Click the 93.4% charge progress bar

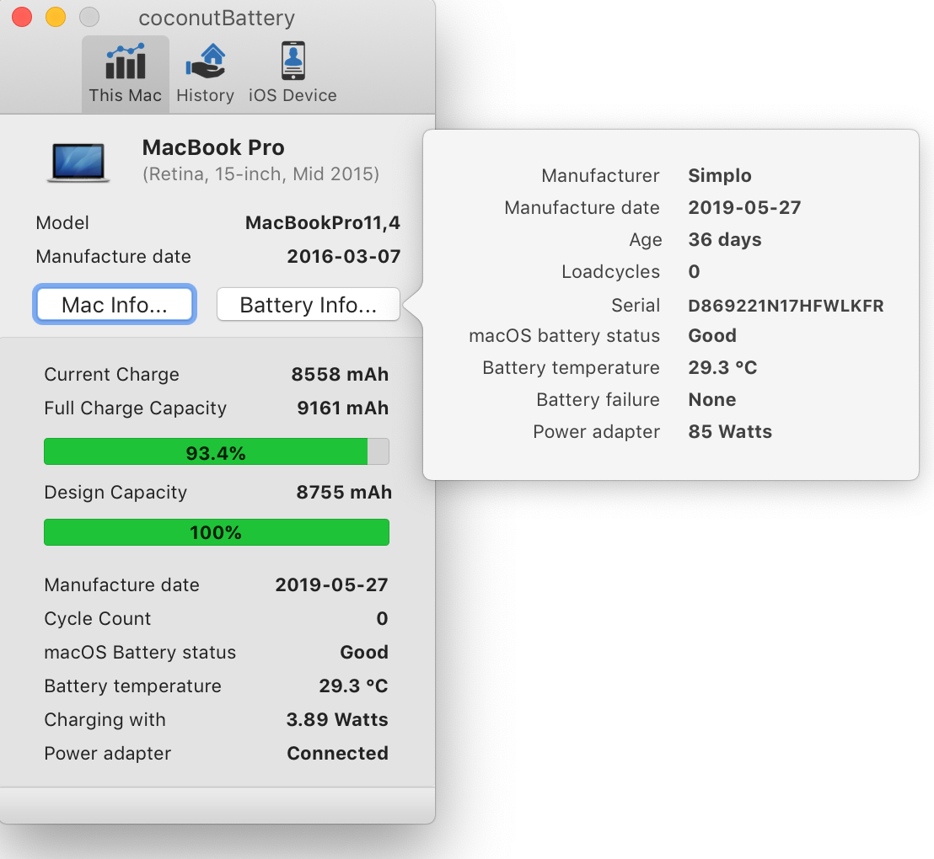click(x=217, y=452)
